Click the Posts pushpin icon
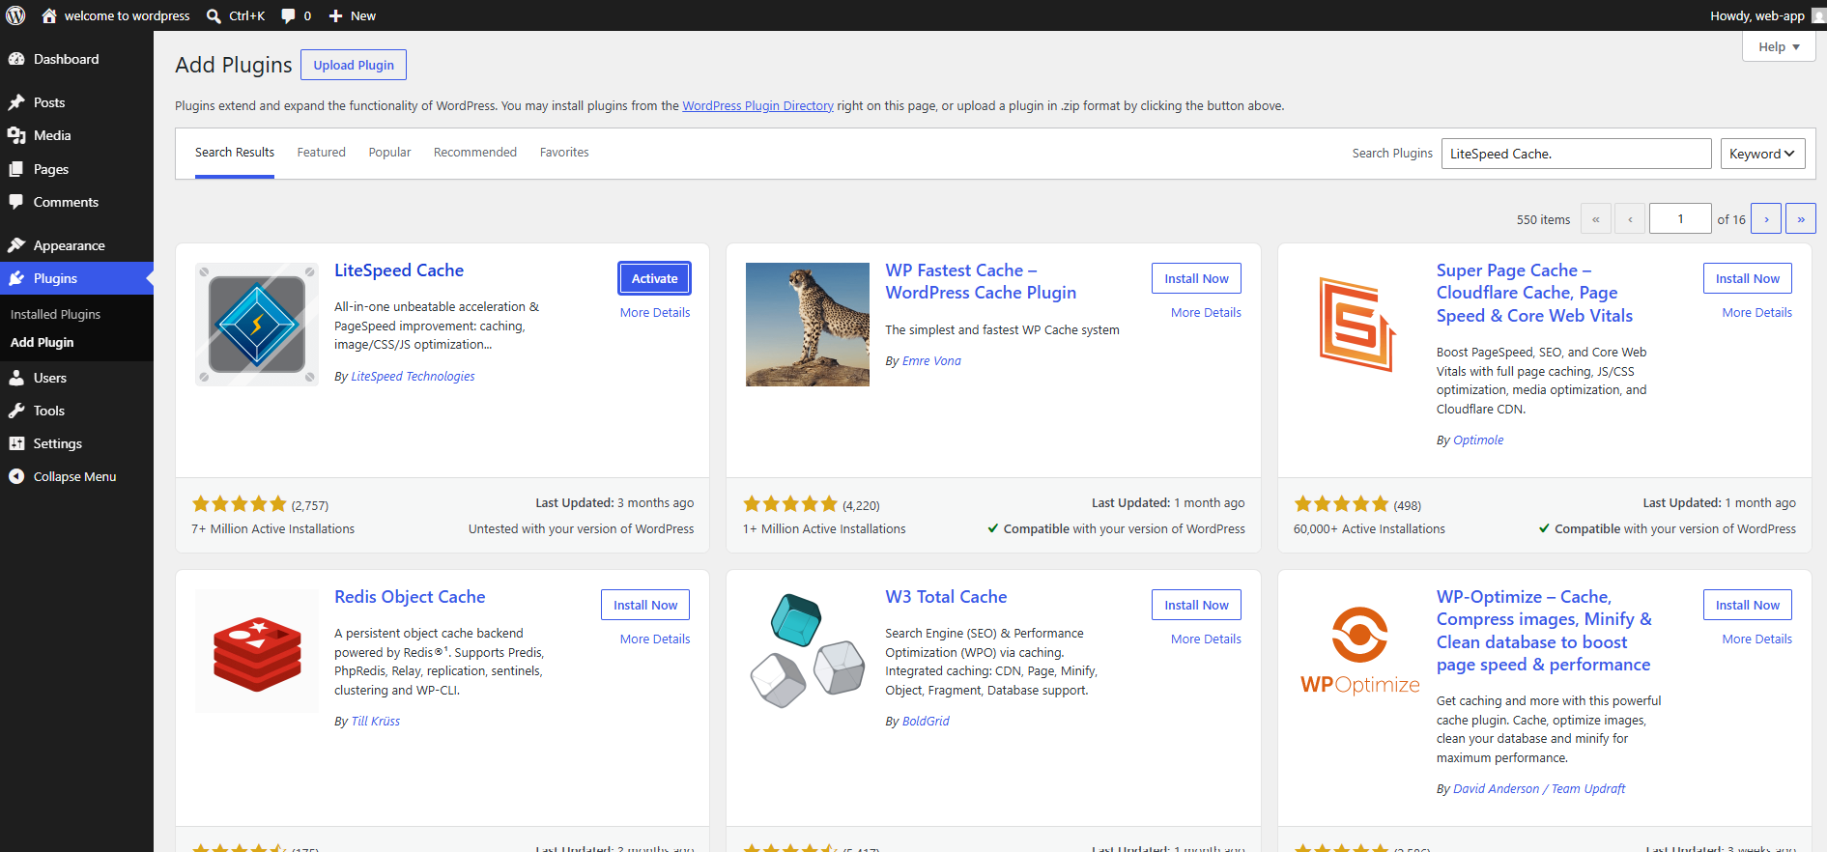Viewport: 1827px width, 852px height. (16, 102)
